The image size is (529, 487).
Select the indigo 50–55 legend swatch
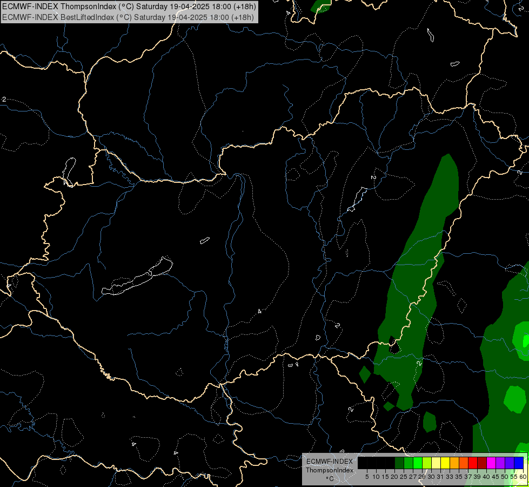[x=510, y=463]
